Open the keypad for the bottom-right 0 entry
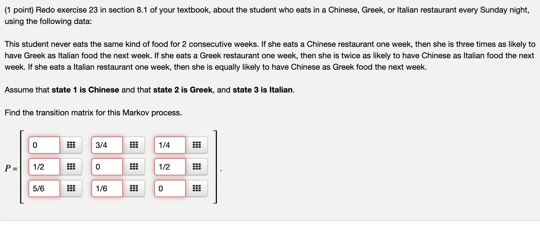 tap(197, 188)
